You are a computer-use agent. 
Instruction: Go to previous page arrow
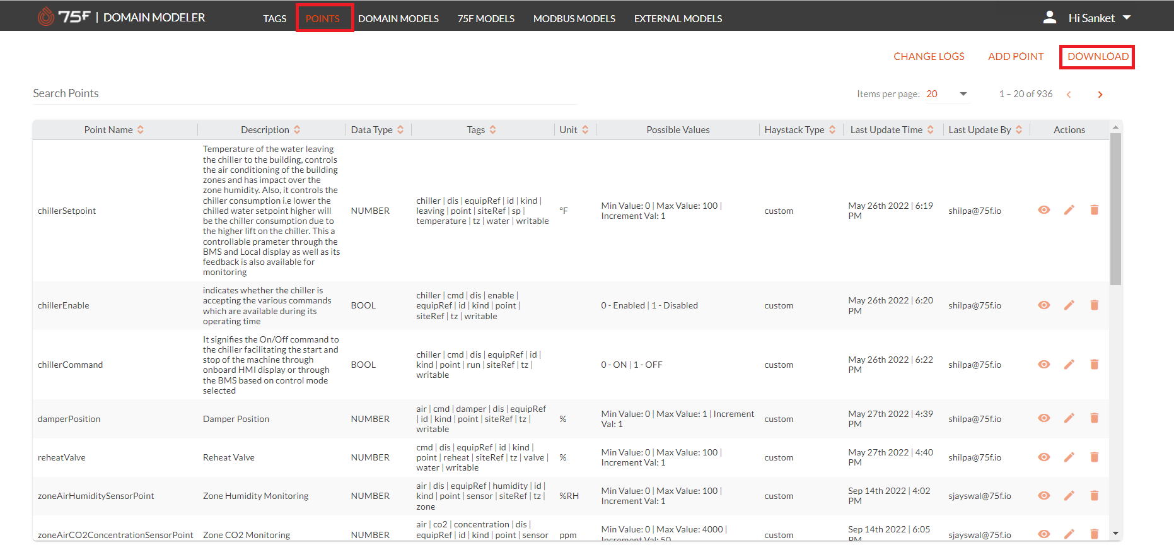pyautogui.click(x=1069, y=95)
